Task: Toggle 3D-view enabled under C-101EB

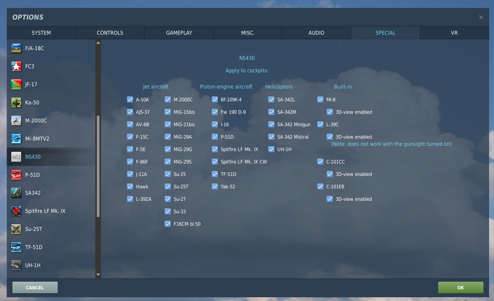Action: coord(330,199)
